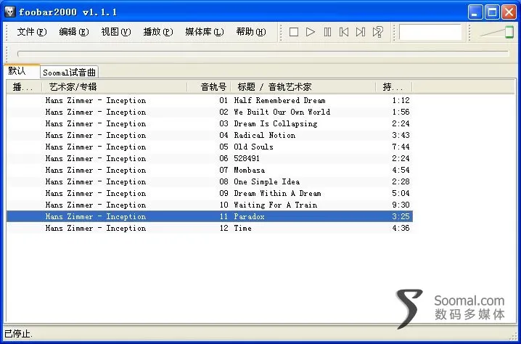Viewport: 521px width, 344px height.
Task: Click the playback order input box
Action: click(430, 32)
